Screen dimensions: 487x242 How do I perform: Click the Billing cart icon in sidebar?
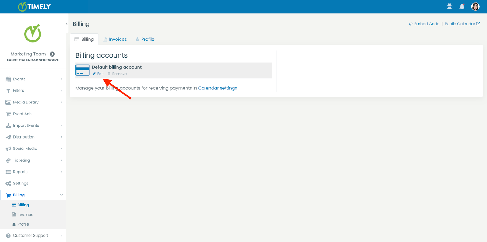(8, 195)
